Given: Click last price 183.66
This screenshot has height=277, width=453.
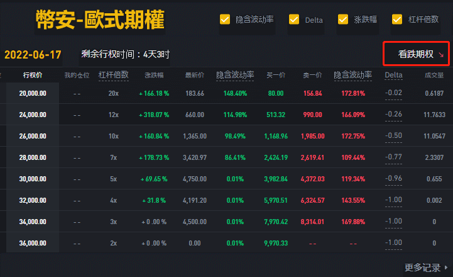Looking at the screenshot, I should coord(194,94).
